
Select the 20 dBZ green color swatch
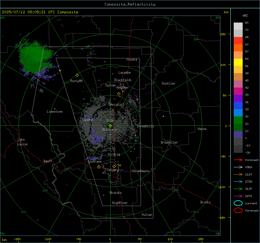pyautogui.click(x=238, y=120)
